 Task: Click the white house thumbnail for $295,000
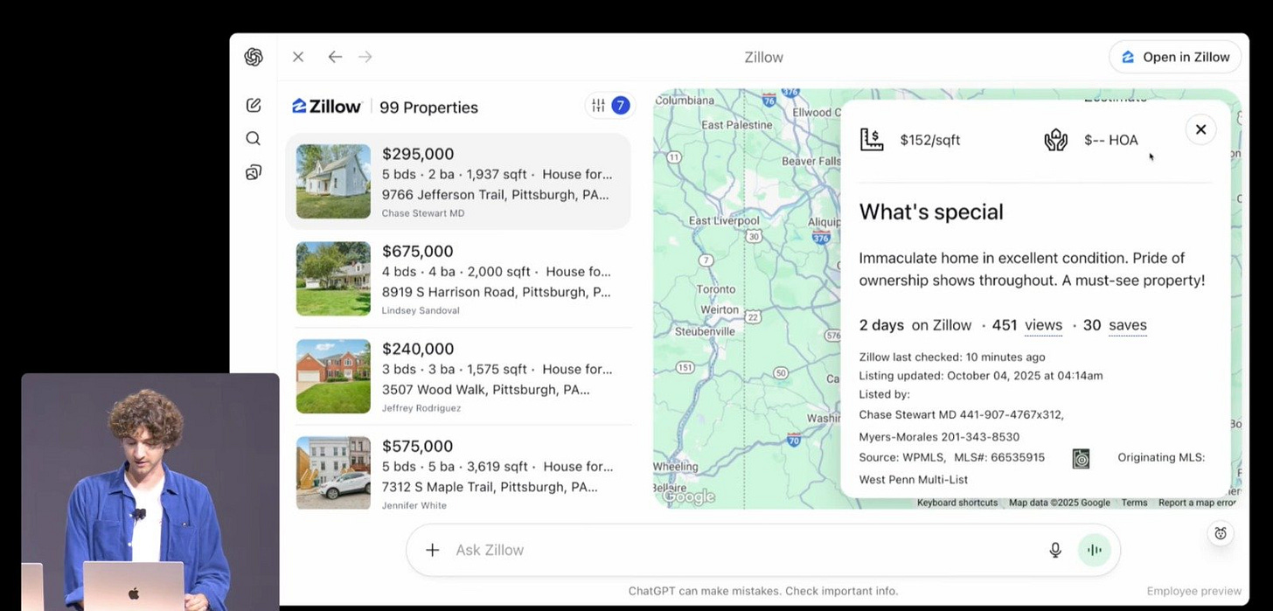pyautogui.click(x=333, y=181)
